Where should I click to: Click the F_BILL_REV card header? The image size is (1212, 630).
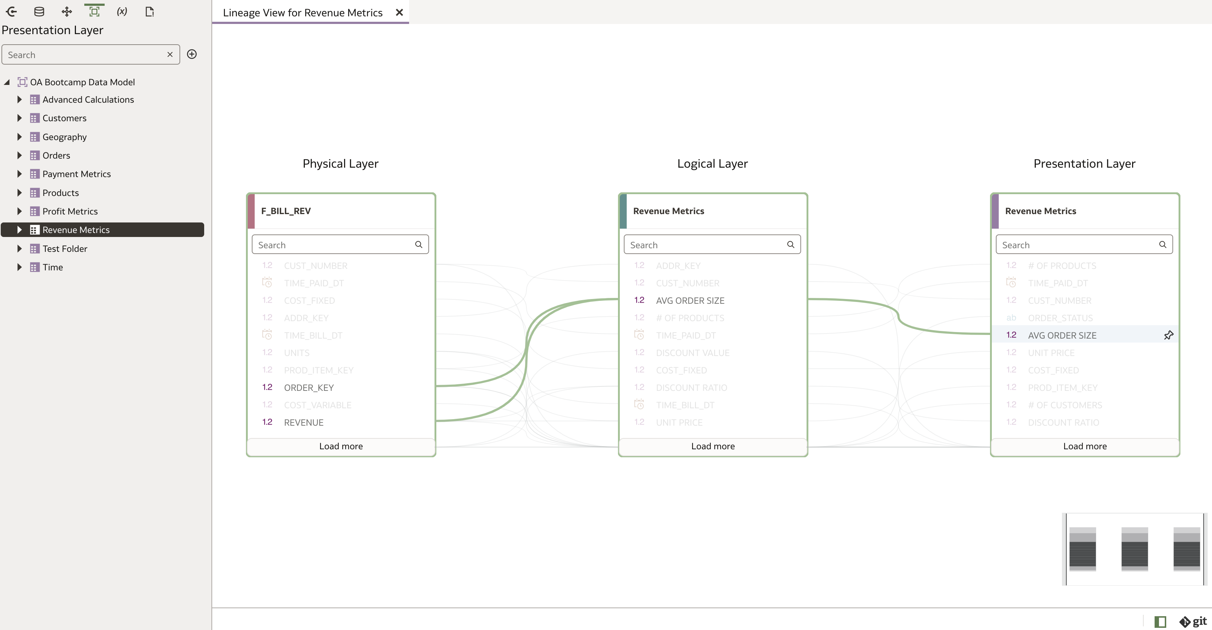(341, 211)
